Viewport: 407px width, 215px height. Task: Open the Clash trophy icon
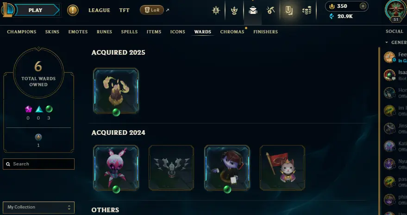click(234, 10)
